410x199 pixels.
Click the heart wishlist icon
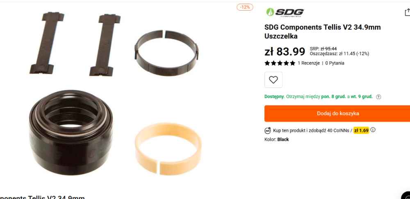pyautogui.click(x=273, y=80)
